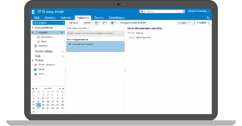242x126 pixels.
Task: Switch to the Kalender tab
Action: click(66, 18)
